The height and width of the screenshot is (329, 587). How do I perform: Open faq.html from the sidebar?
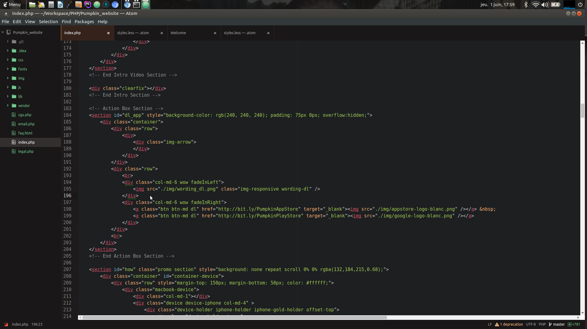25,133
